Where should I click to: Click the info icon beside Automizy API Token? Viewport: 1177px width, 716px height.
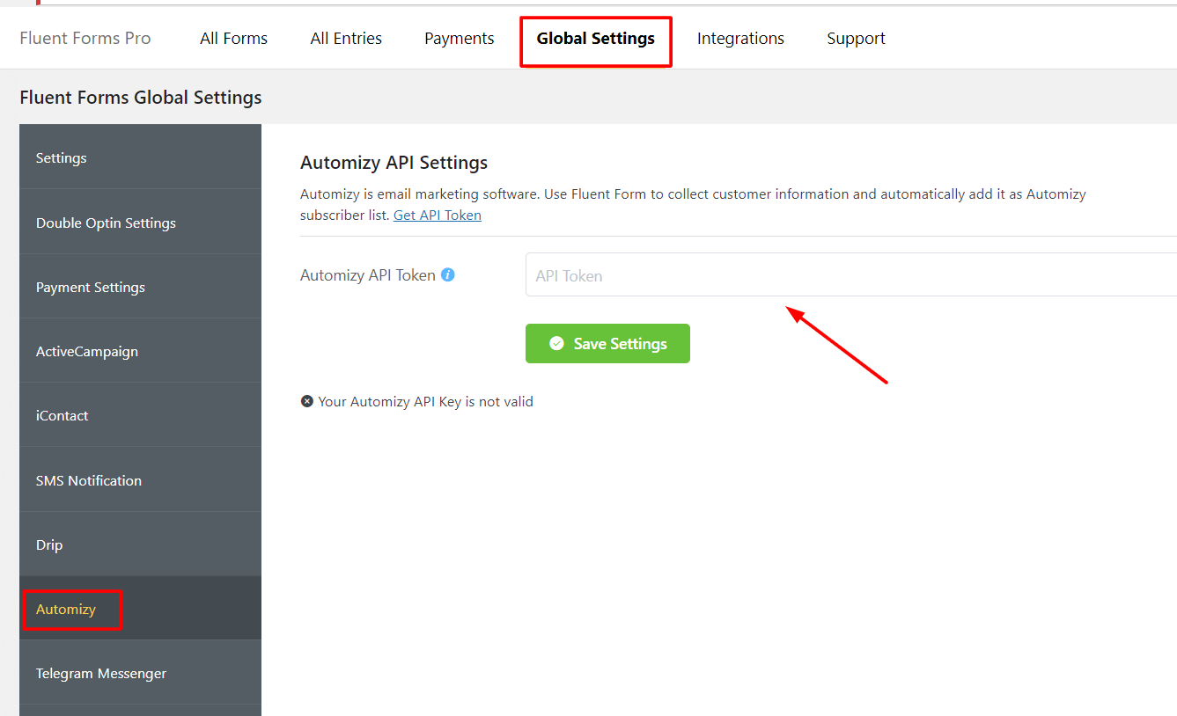point(448,274)
